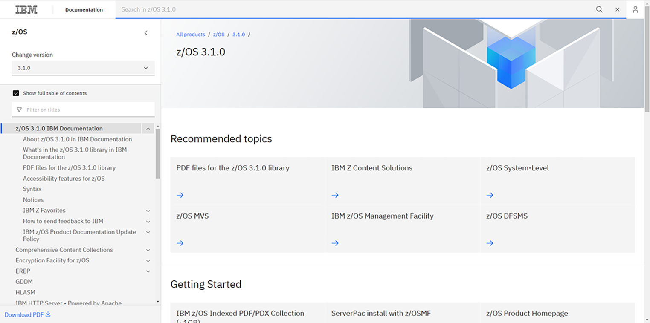Click the Search in z/OS 3.1.0 field

(x=354, y=9)
